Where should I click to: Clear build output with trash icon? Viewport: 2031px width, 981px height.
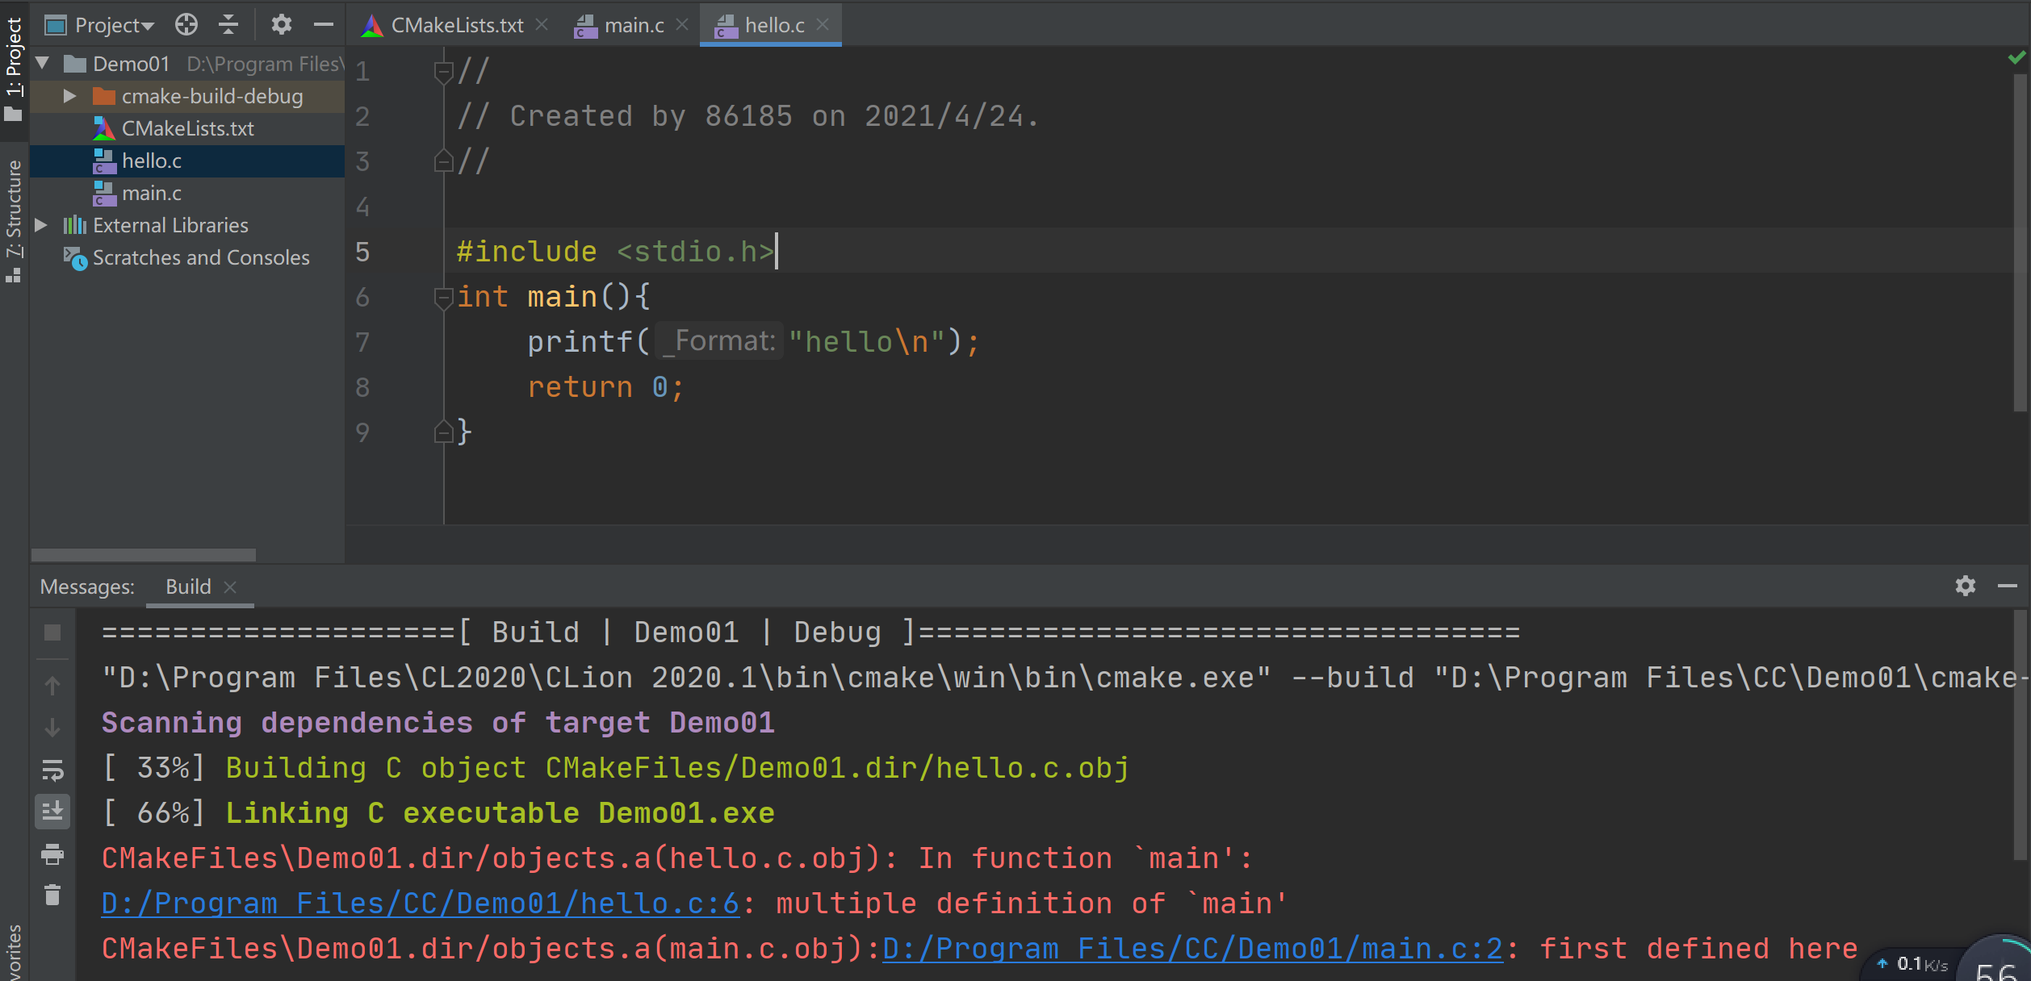pyautogui.click(x=52, y=895)
